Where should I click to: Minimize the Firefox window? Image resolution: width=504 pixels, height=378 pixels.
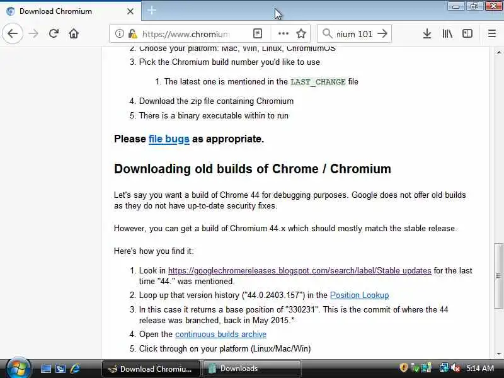455,6
